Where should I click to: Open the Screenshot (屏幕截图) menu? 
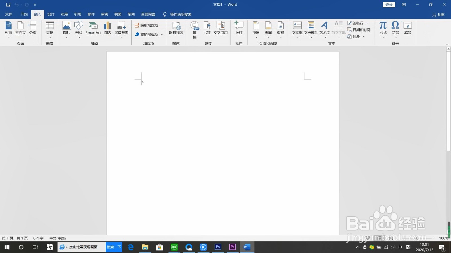[x=121, y=30]
